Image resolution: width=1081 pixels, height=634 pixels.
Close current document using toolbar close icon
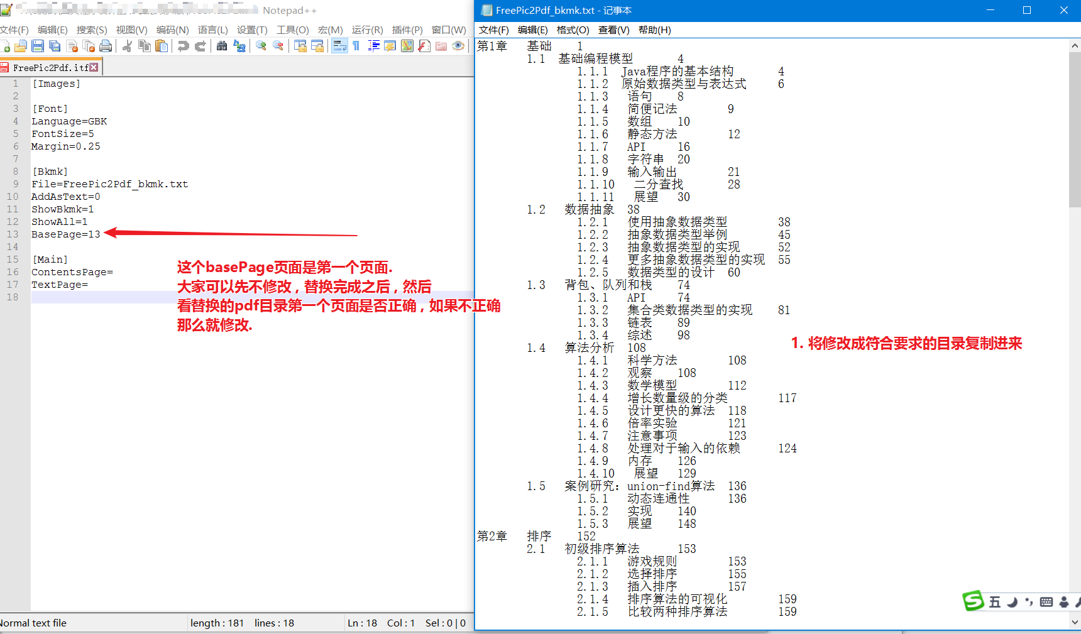click(72, 46)
